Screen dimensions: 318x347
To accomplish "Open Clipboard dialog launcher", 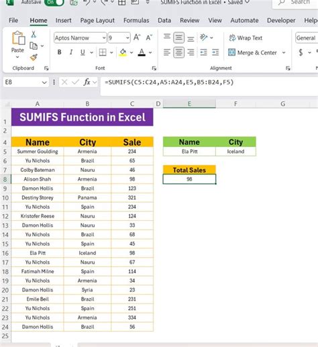I will point(46,68).
